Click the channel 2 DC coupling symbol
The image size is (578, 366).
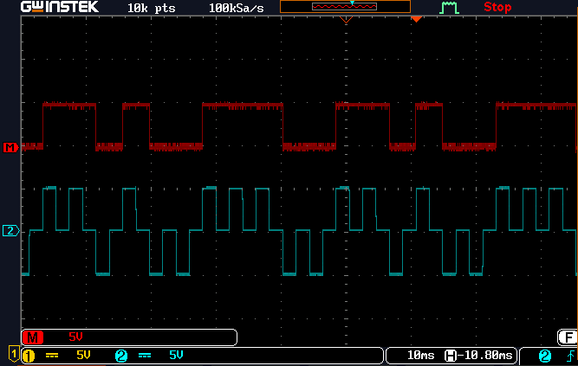[x=145, y=356]
